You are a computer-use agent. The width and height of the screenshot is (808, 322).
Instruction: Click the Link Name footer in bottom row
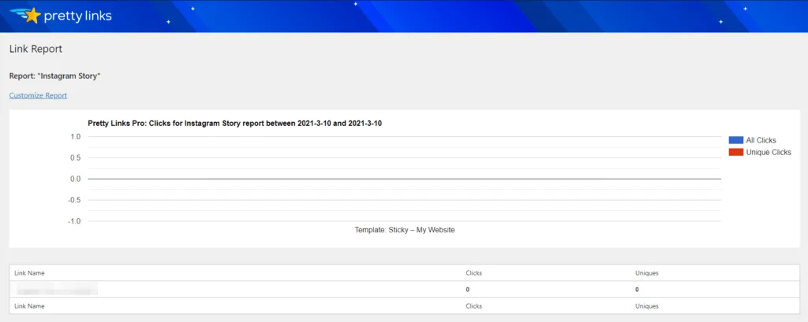tap(29, 306)
